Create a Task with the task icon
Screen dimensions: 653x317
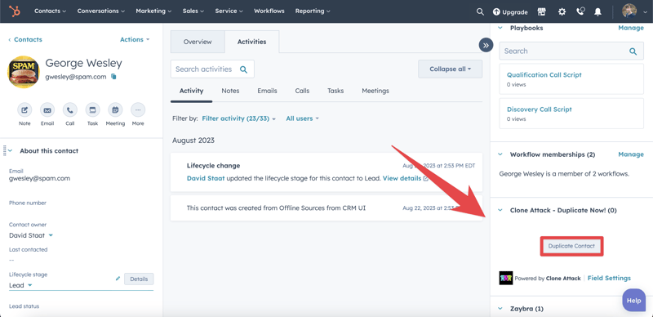pos(92,110)
